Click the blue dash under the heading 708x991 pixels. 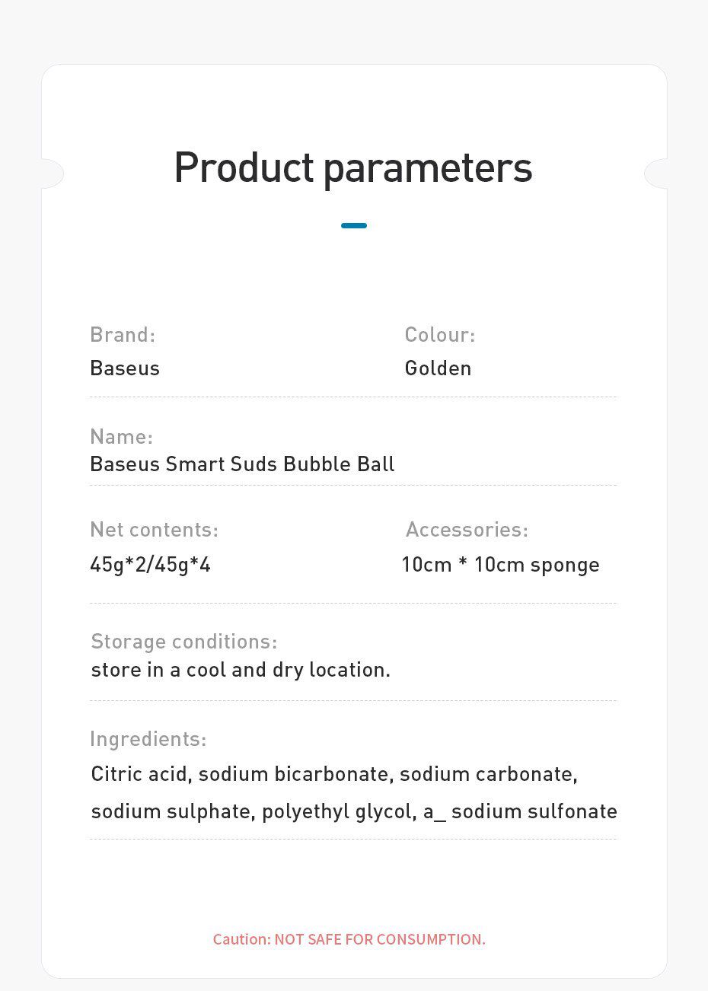click(354, 225)
